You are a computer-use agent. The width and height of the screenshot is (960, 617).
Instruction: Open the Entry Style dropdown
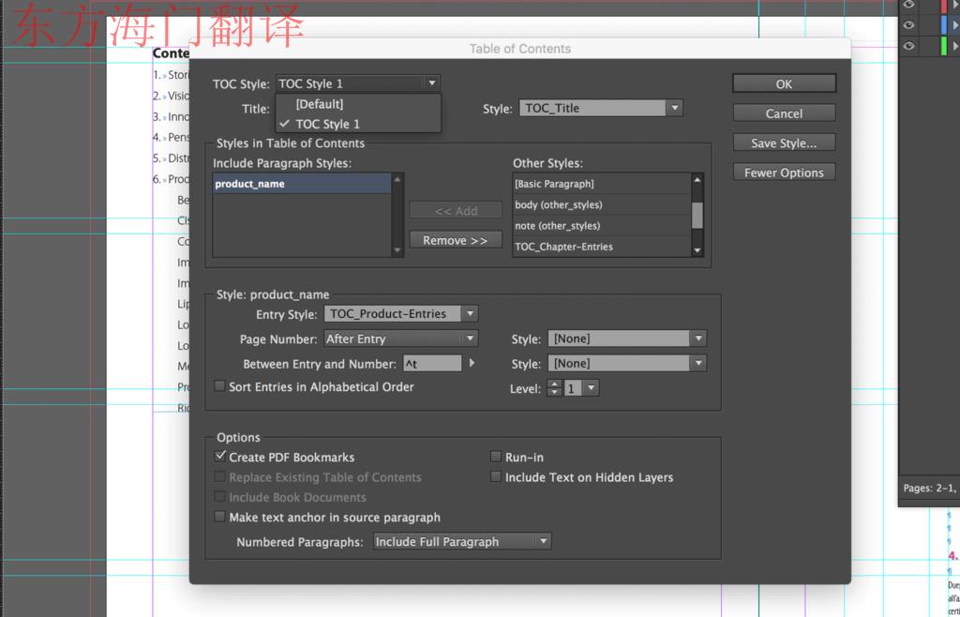point(470,314)
